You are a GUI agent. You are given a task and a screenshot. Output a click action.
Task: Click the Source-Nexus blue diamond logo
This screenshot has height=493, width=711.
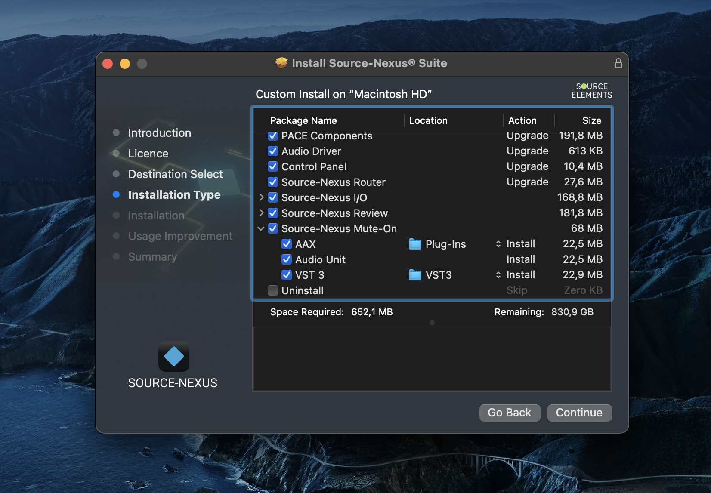tap(174, 356)
